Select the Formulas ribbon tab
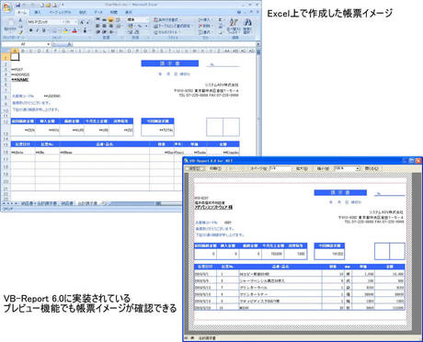The image size is (423, 342). pos(83,12)
